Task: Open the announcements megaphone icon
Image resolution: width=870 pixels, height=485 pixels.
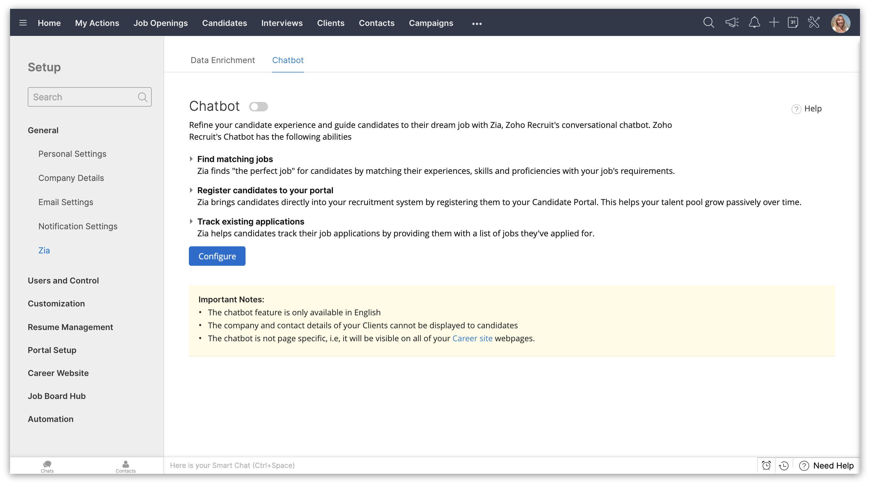Action: click(x=732, y=23)
